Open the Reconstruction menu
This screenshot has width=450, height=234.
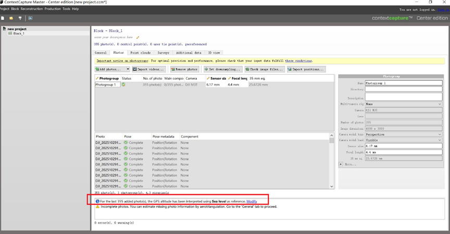pyautogui.click(x=32, y=9)
